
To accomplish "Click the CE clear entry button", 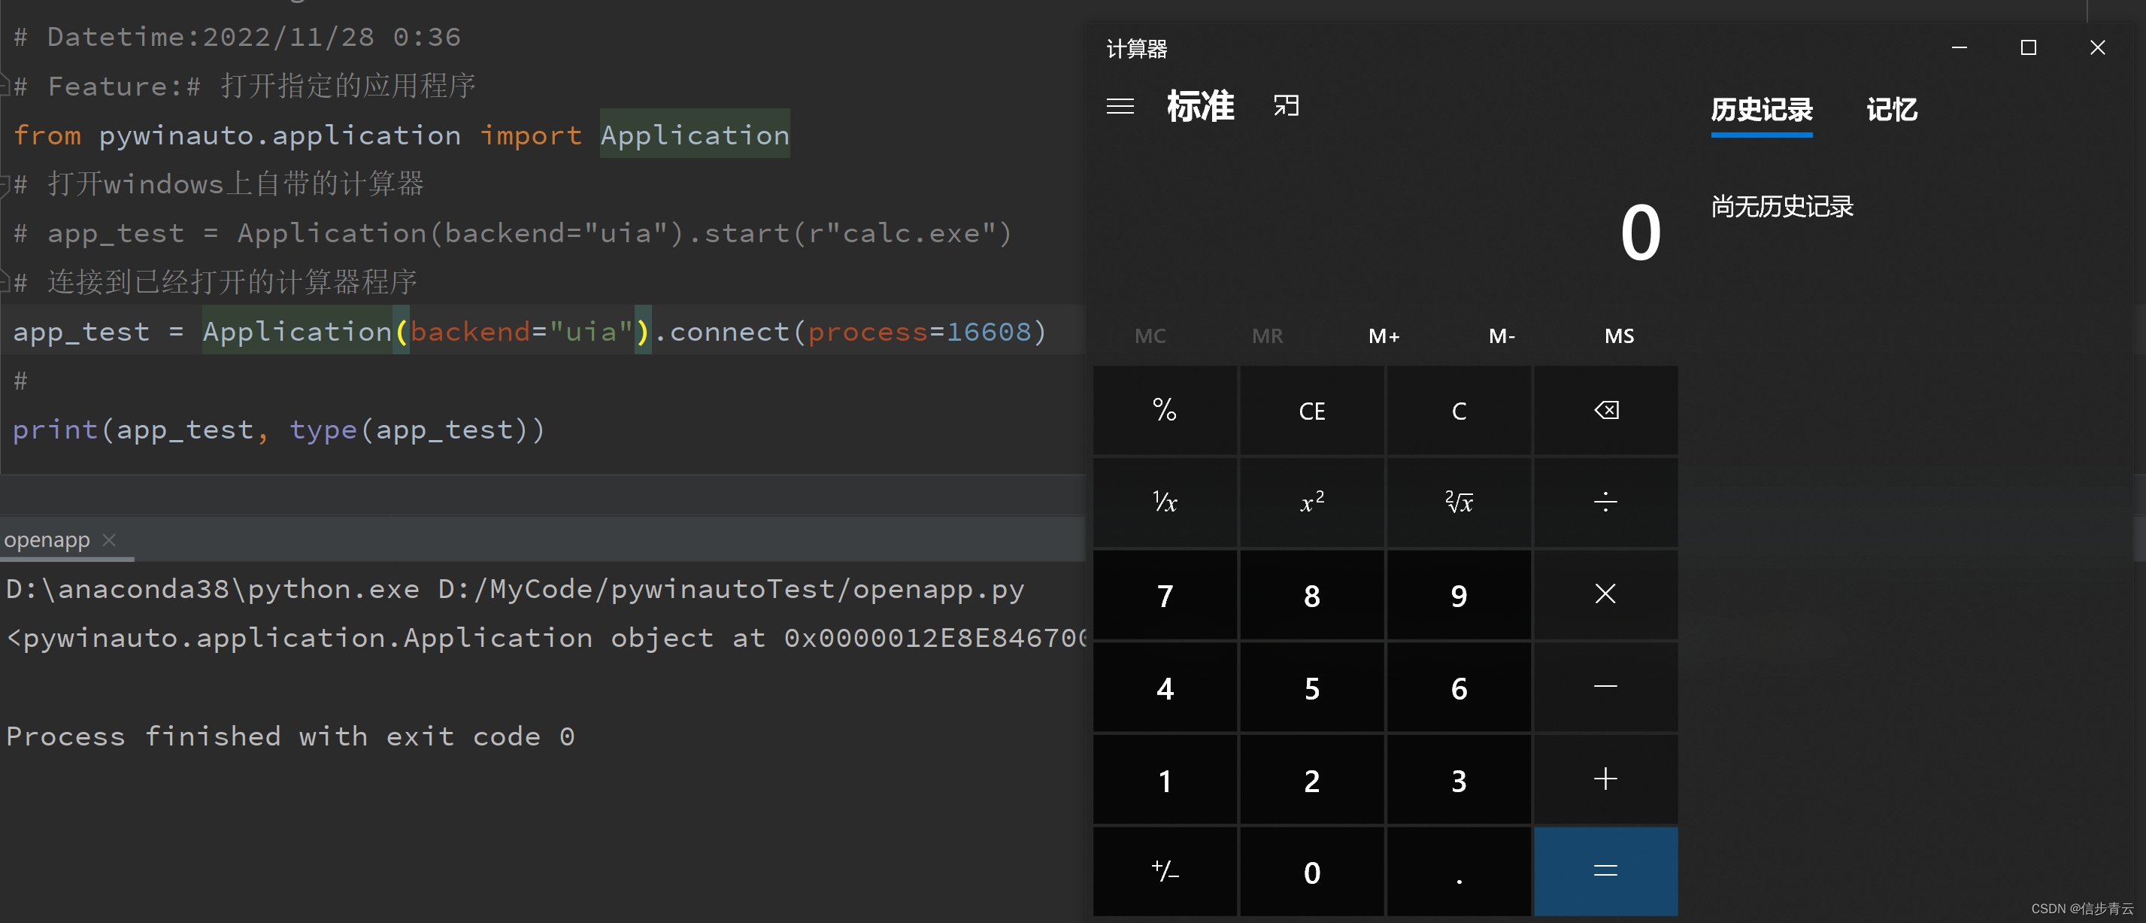I will [1311, 411].
